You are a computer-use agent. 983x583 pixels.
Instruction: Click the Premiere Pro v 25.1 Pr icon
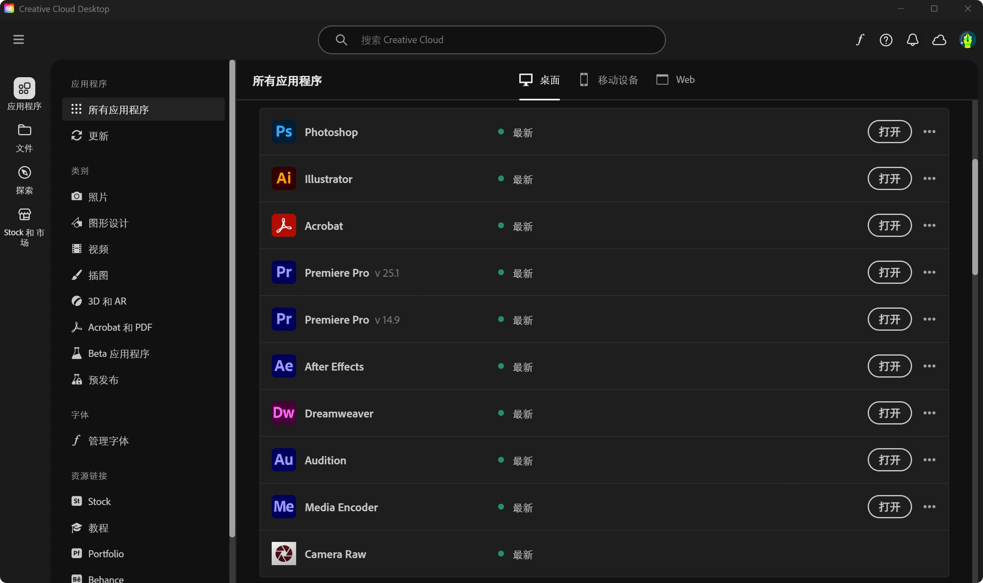pos(284,272)
